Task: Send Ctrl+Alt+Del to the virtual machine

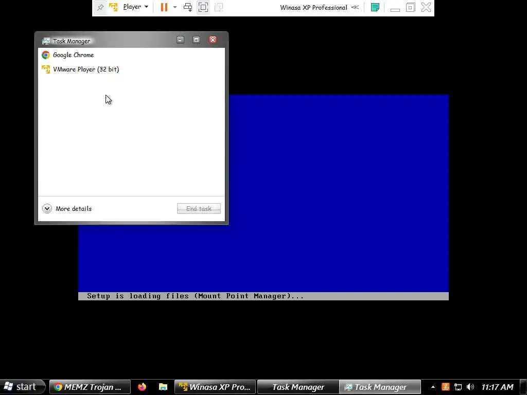Action: [x=188, y=7]
